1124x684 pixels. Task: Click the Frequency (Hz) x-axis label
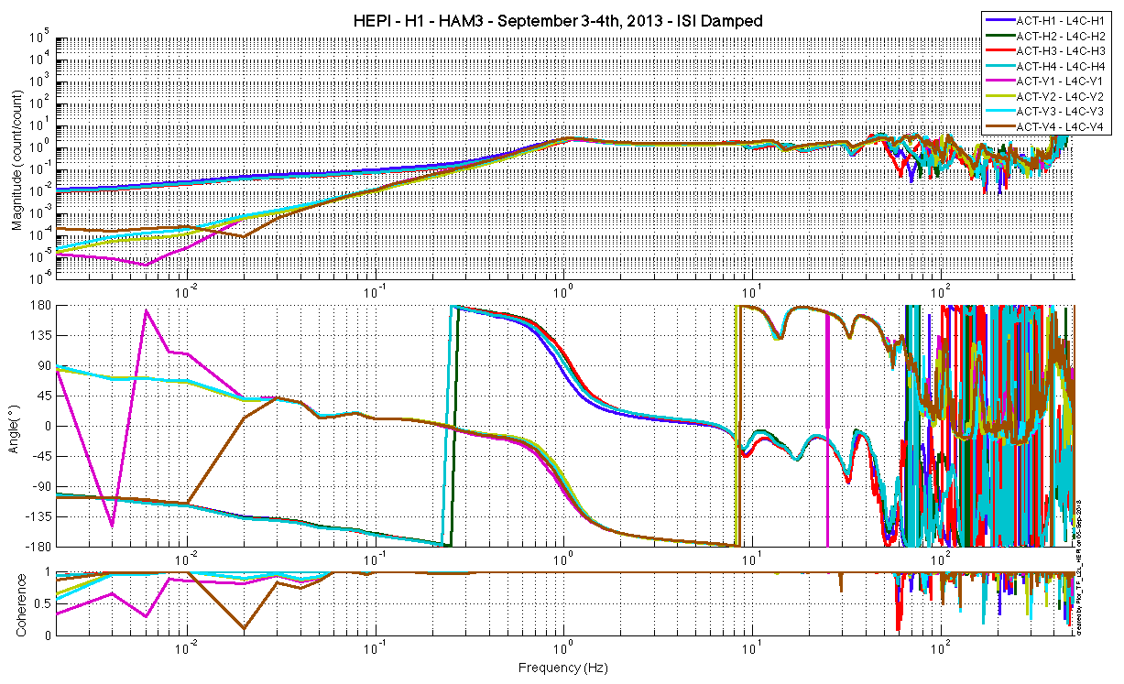562,668
